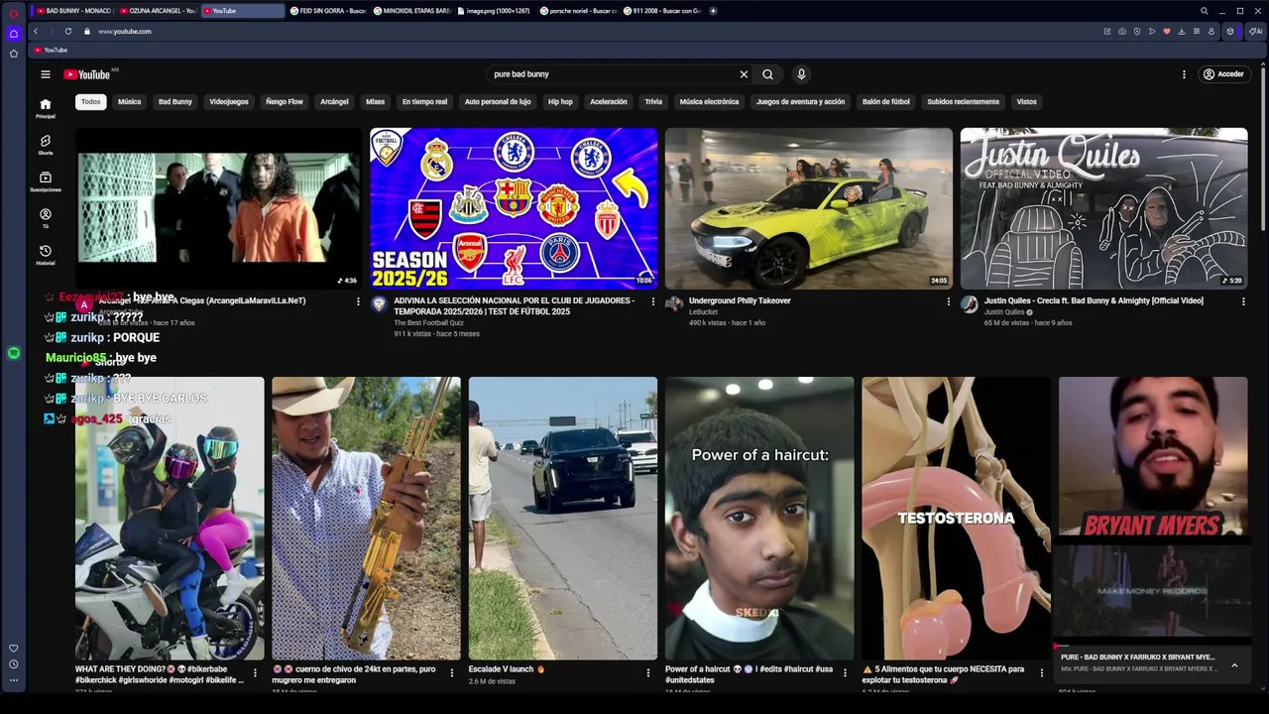Expand the PURE Bad Bunny miniplayer chevron
The height and width of the screenshot is (714, 1269).
pyautogui.click(x=1234, y=665)
